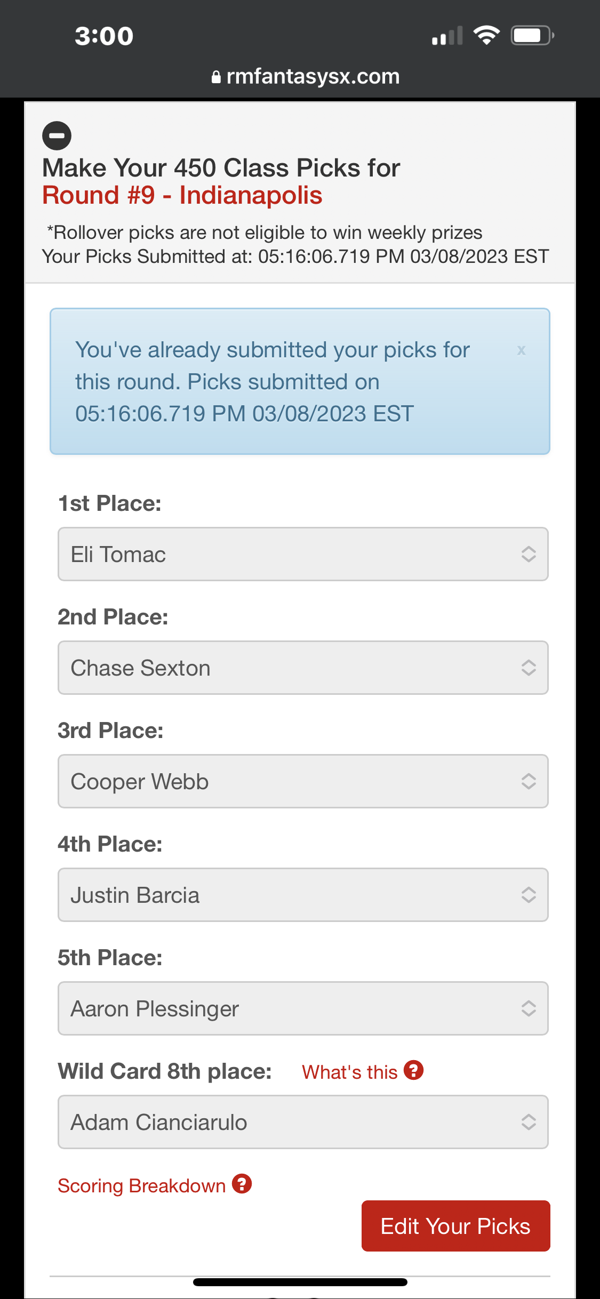Open the 1st Place rider dropdown
This screenshot has width=600, height=1299.
(302, 554)
